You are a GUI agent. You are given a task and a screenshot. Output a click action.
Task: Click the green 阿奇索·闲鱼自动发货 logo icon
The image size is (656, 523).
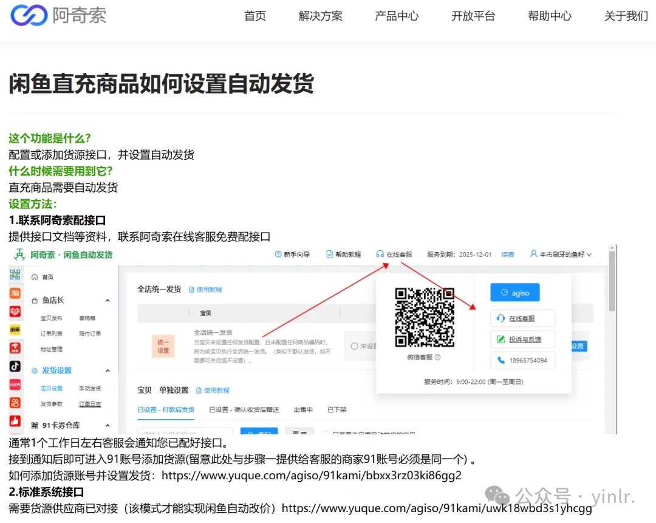click(x=19, y=255)
